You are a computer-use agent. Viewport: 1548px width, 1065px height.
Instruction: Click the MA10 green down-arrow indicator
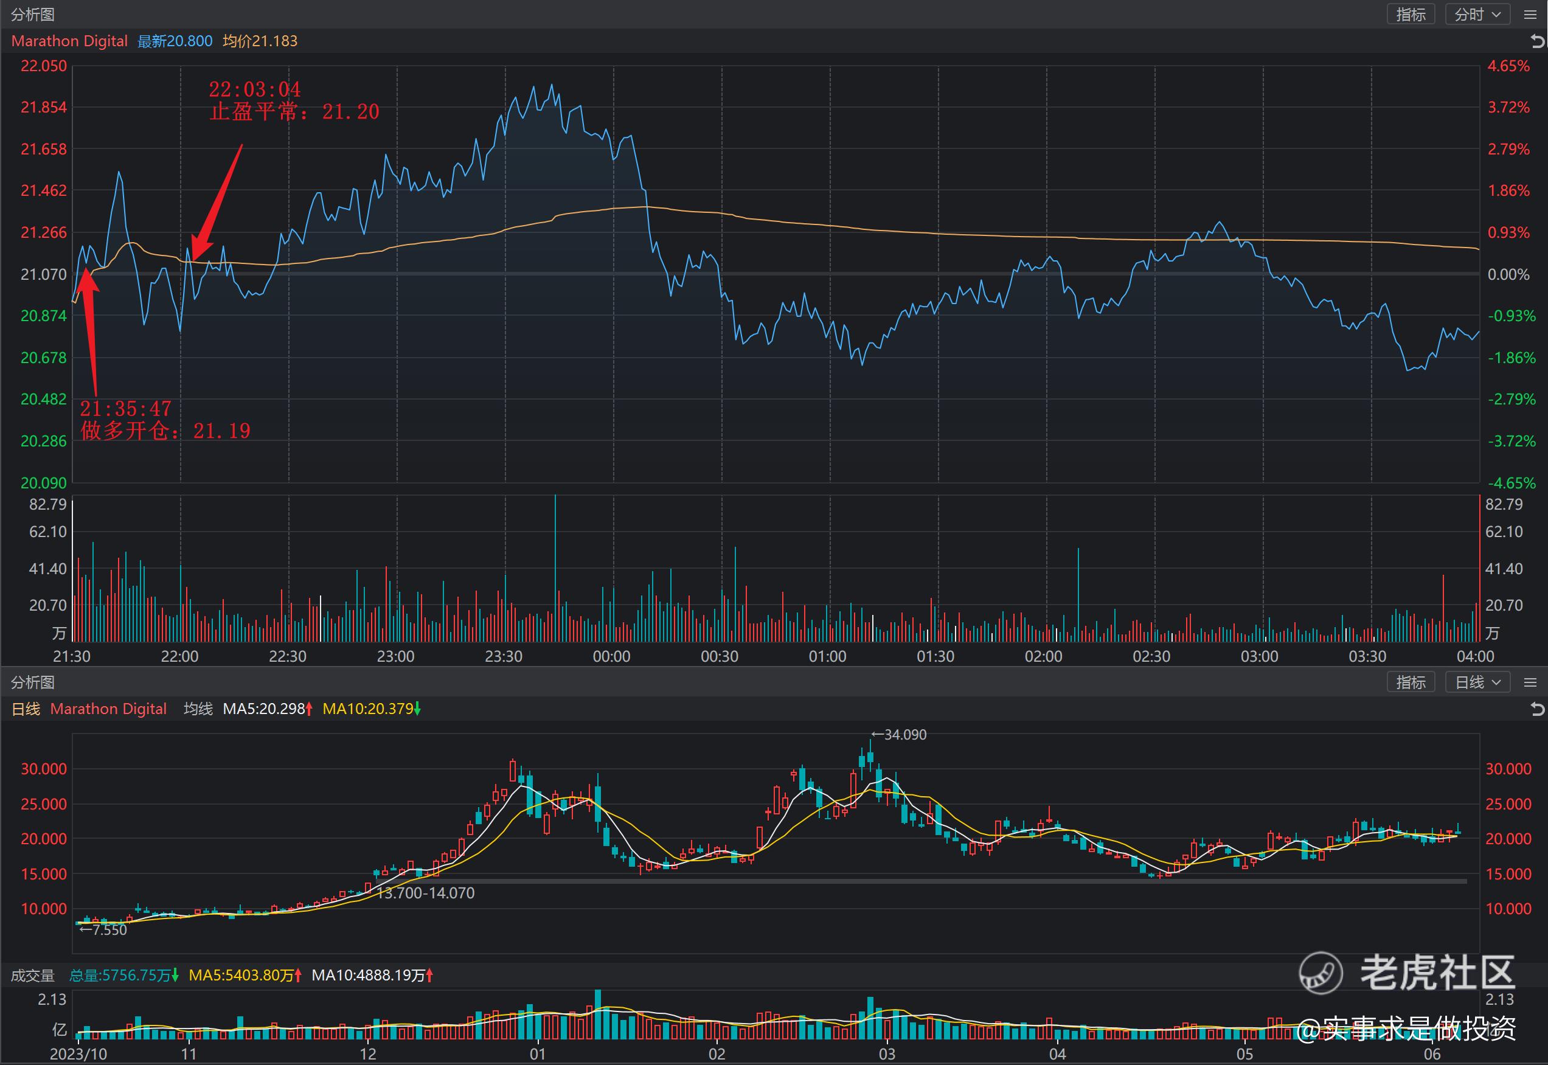418,709
